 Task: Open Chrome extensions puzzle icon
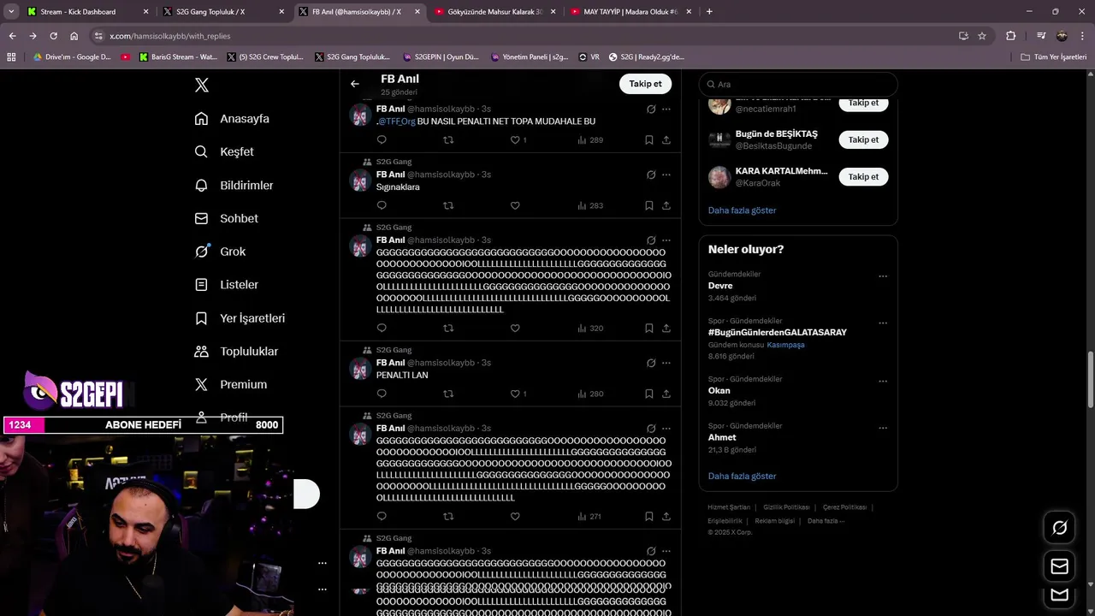coord(1010,36)
